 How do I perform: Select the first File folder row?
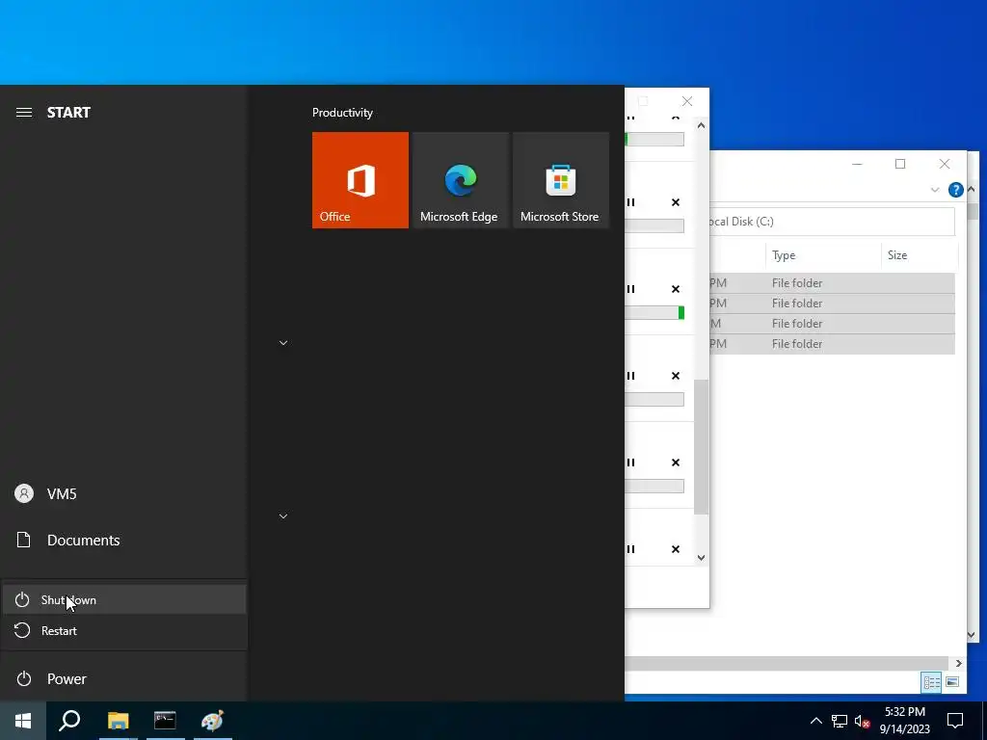click(832, 283)
